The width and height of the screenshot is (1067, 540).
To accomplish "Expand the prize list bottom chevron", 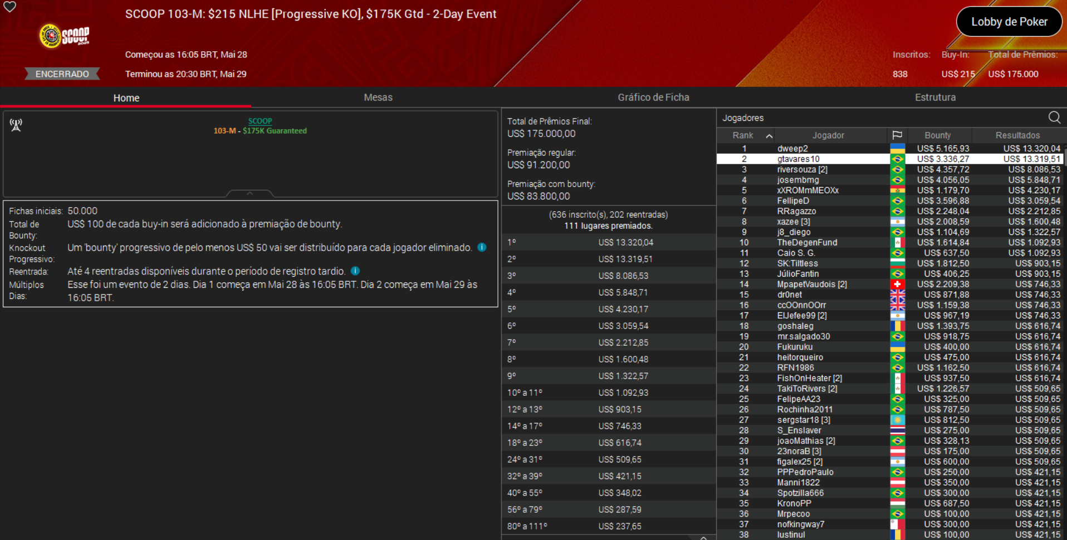I will coord(703,537).
